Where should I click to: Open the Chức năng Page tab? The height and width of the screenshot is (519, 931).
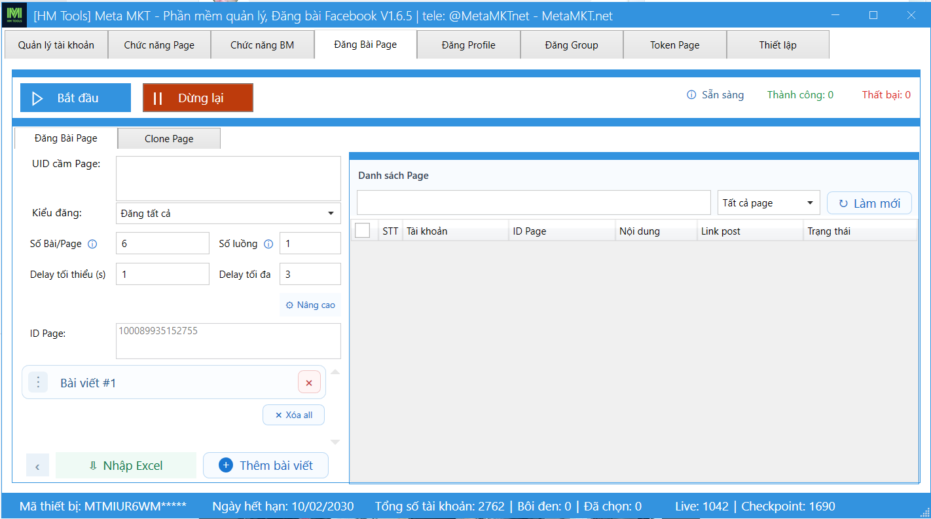pyautogui.click(x=159, y=45)
